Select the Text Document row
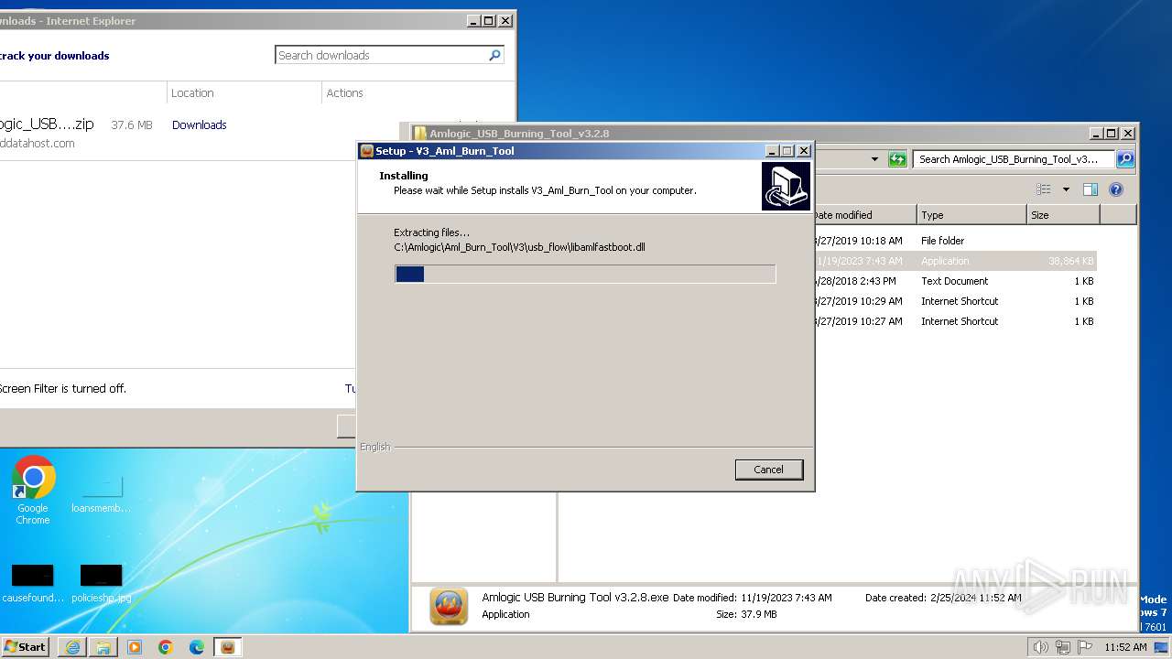This screenshot has height=659, width=1172. (953, 281)
